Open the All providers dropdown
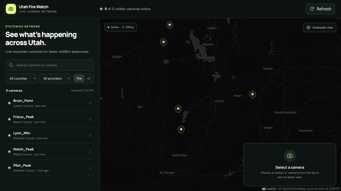 pos(55,79)
